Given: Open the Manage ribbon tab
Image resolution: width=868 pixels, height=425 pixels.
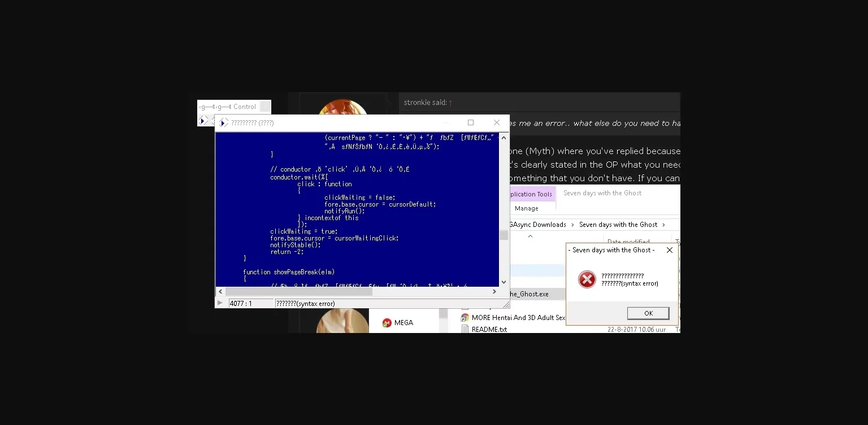Looking at the screenshot, I should click(x=526, y=208).
